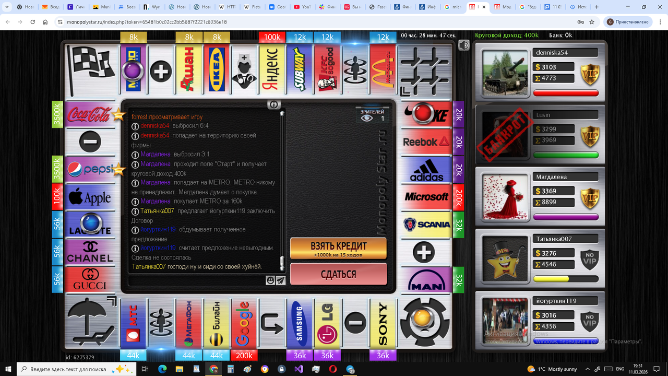Select the Microsoft property cell

[x=426, y=197]
